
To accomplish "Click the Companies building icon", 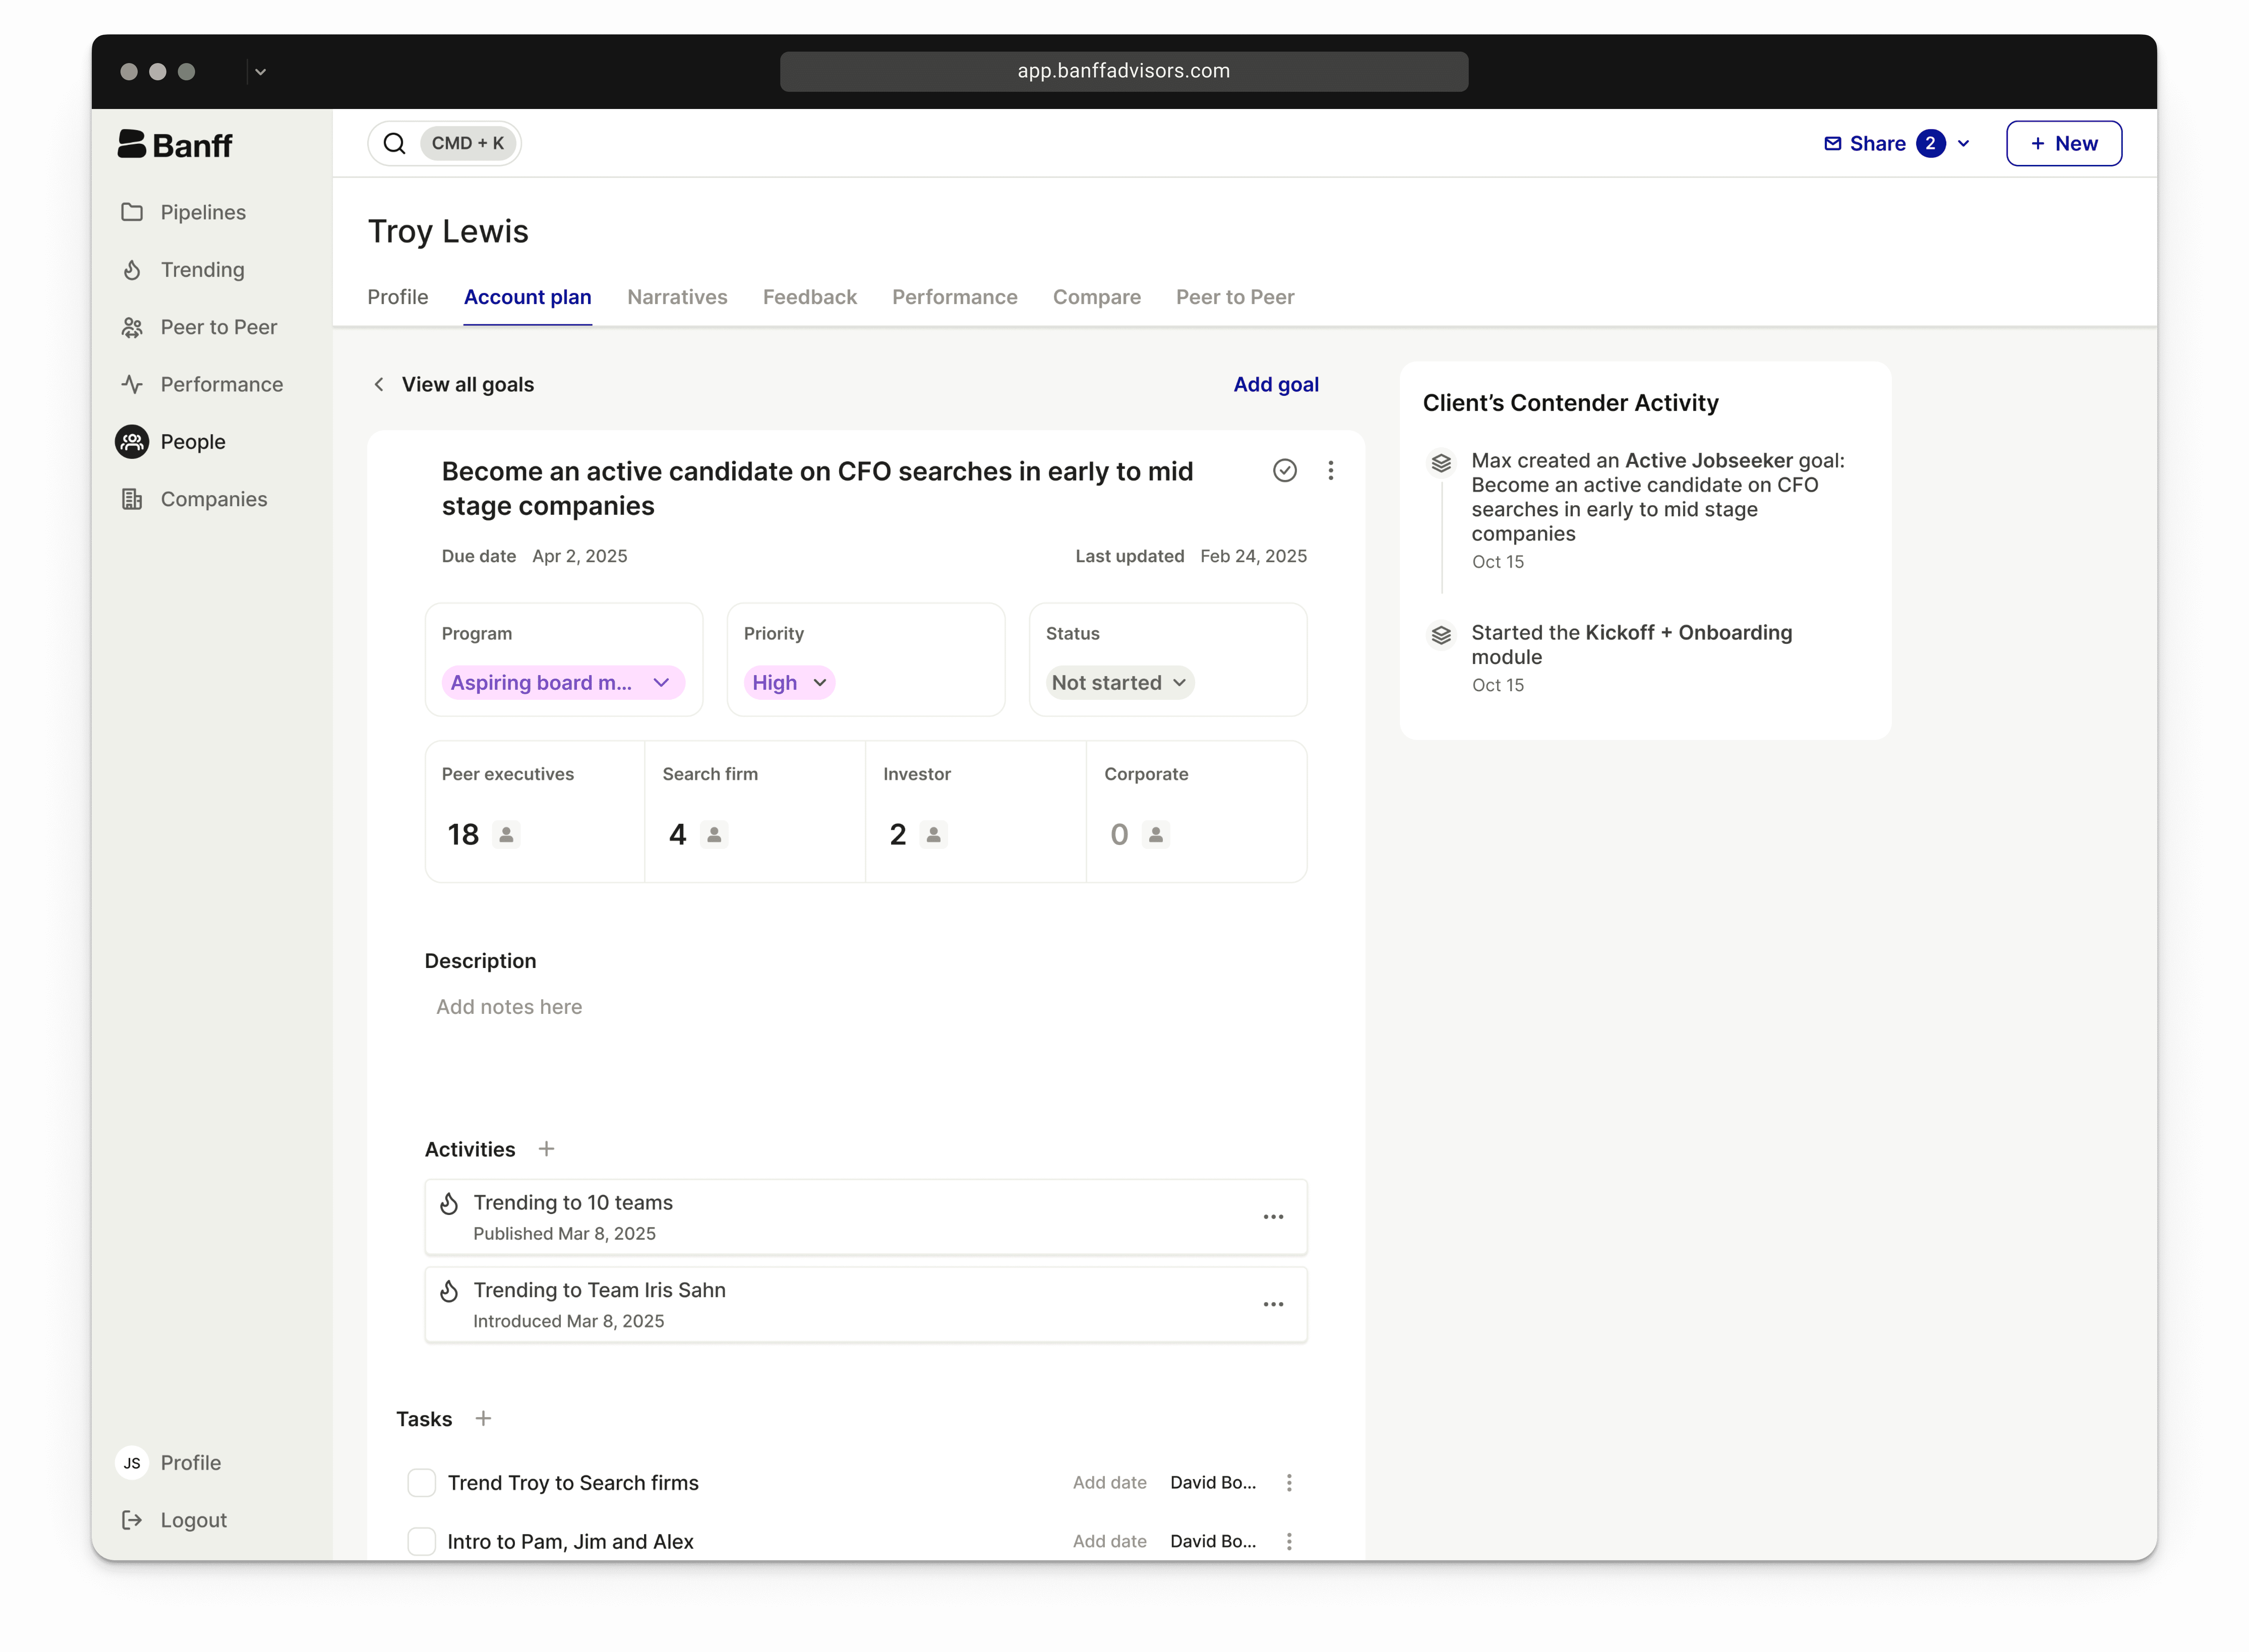I will click(132, 499).
